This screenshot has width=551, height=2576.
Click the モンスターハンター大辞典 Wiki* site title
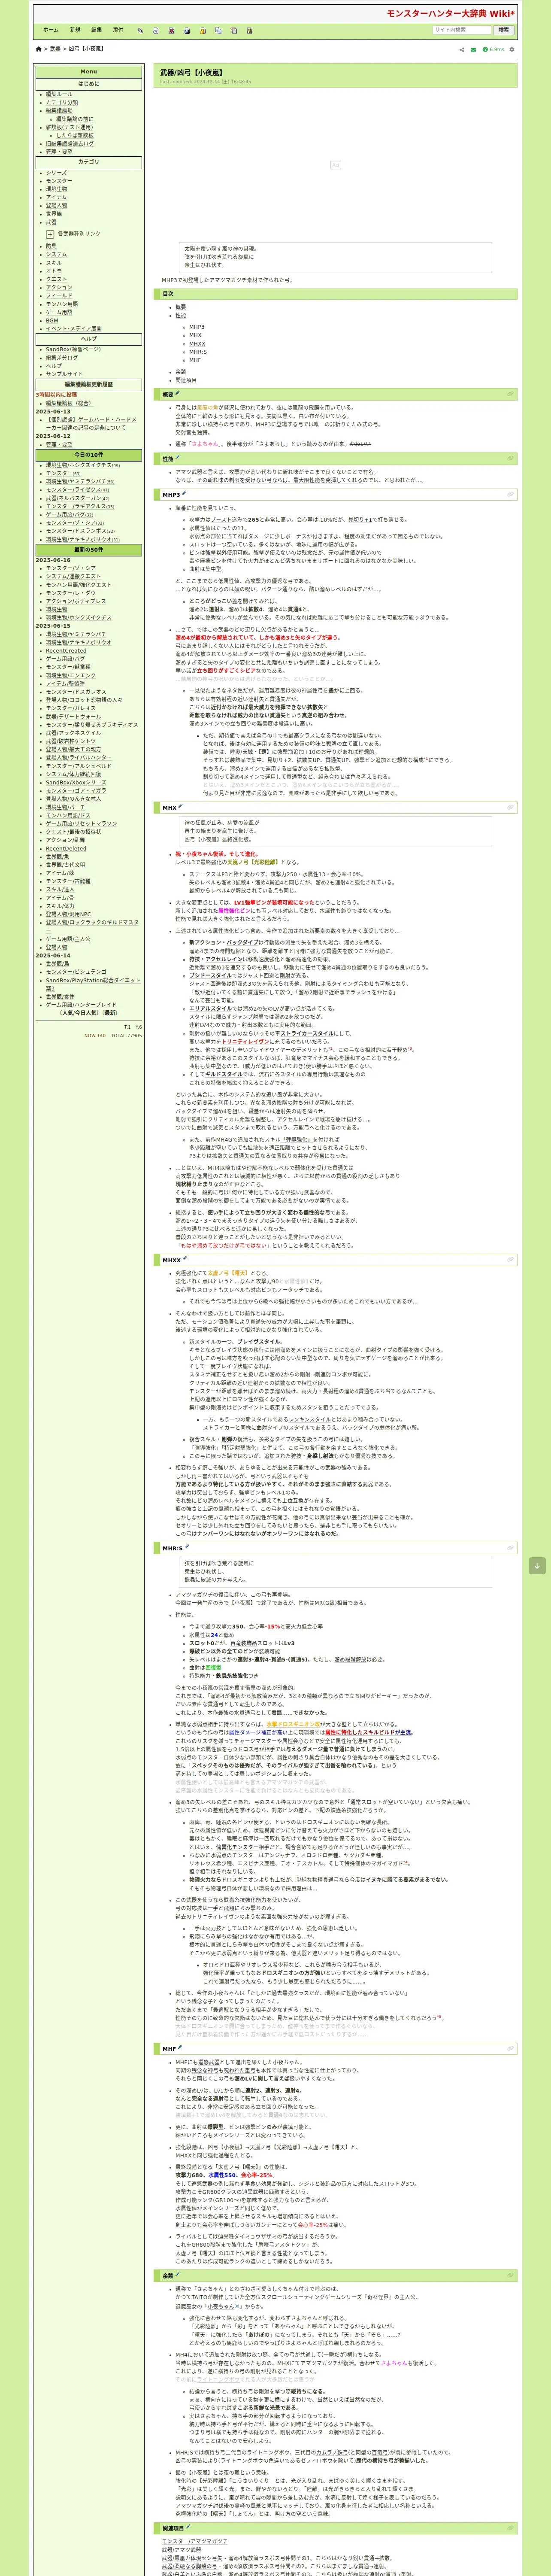tap(450, 14)
